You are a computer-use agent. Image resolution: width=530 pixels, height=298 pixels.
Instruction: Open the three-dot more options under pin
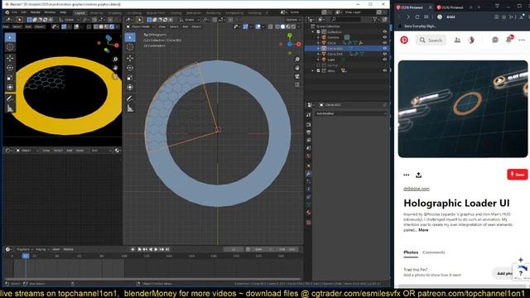(407, 175)
